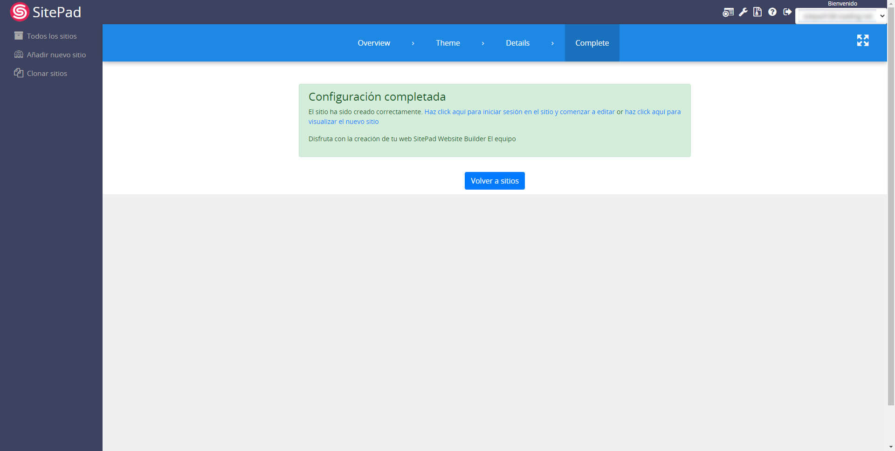Click the Configuración completada heading
This screenshot has height=451, width=895.
pyautogui.click(x=377, y=96)
